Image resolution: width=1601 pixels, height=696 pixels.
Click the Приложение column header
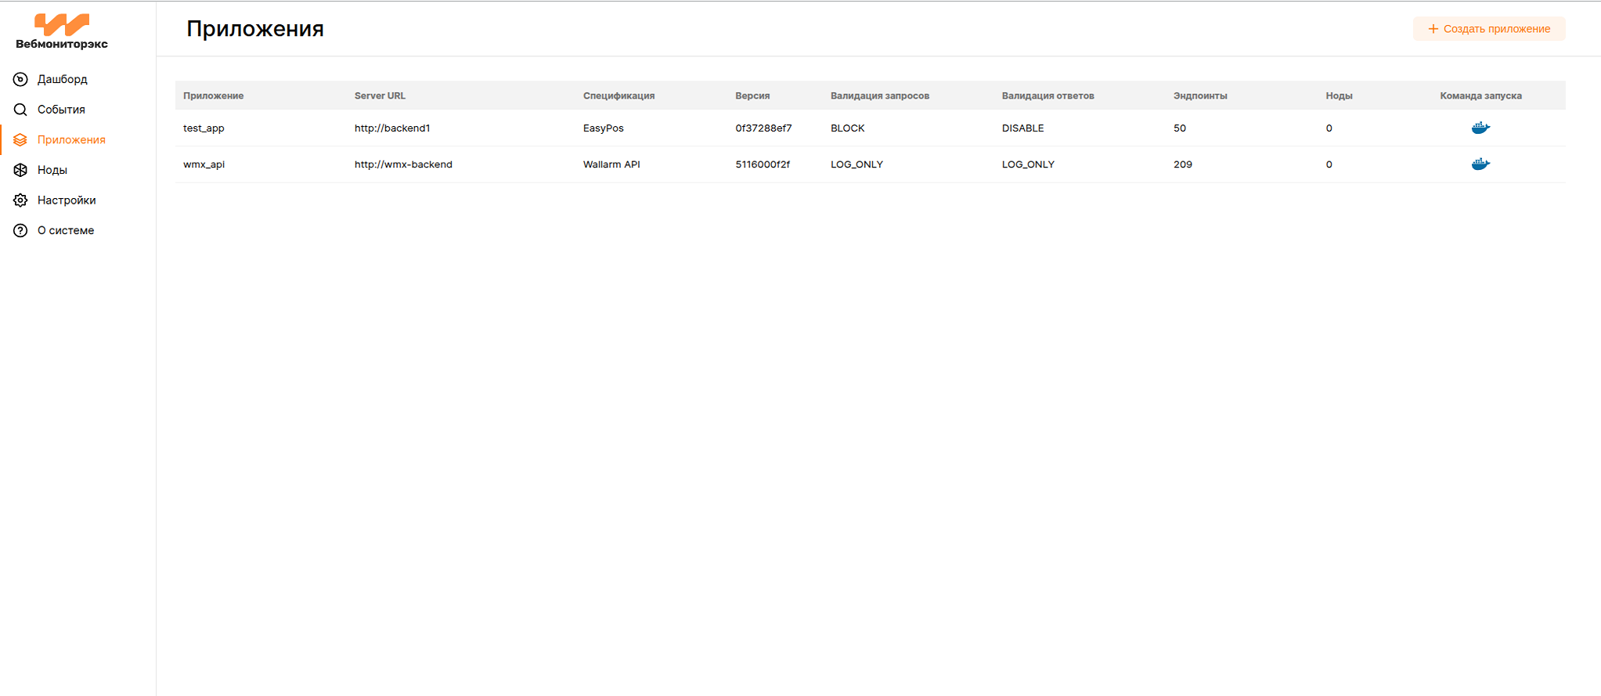[213, 96]
